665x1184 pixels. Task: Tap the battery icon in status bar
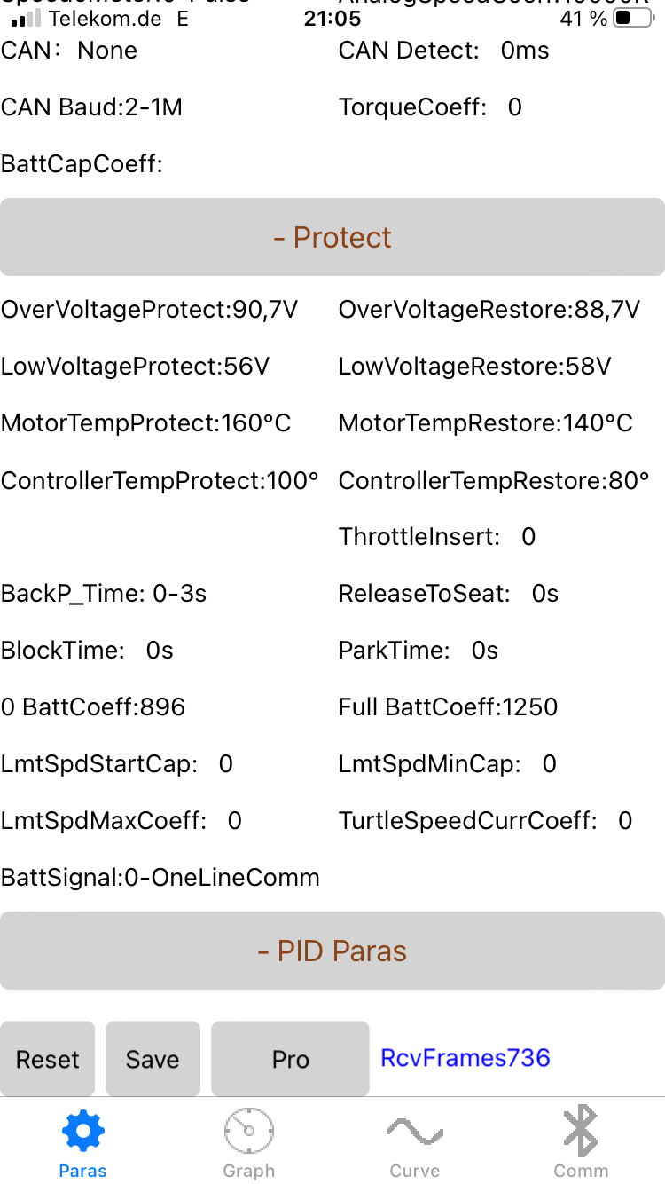(632, 19)
